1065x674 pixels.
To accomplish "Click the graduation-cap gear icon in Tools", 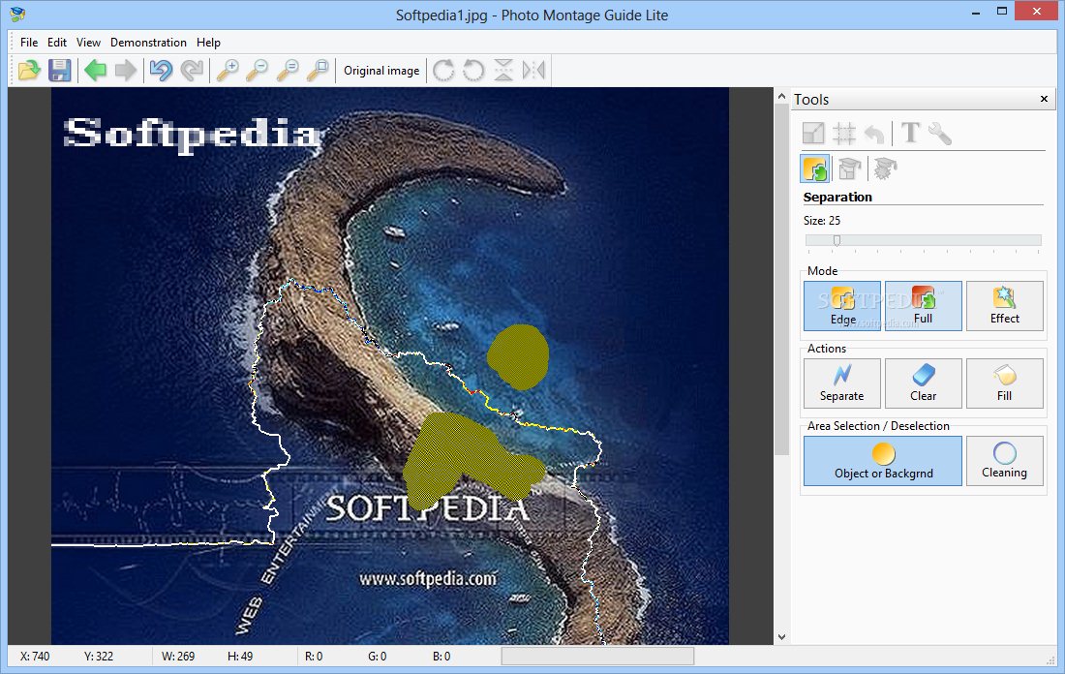I will 885,168.
